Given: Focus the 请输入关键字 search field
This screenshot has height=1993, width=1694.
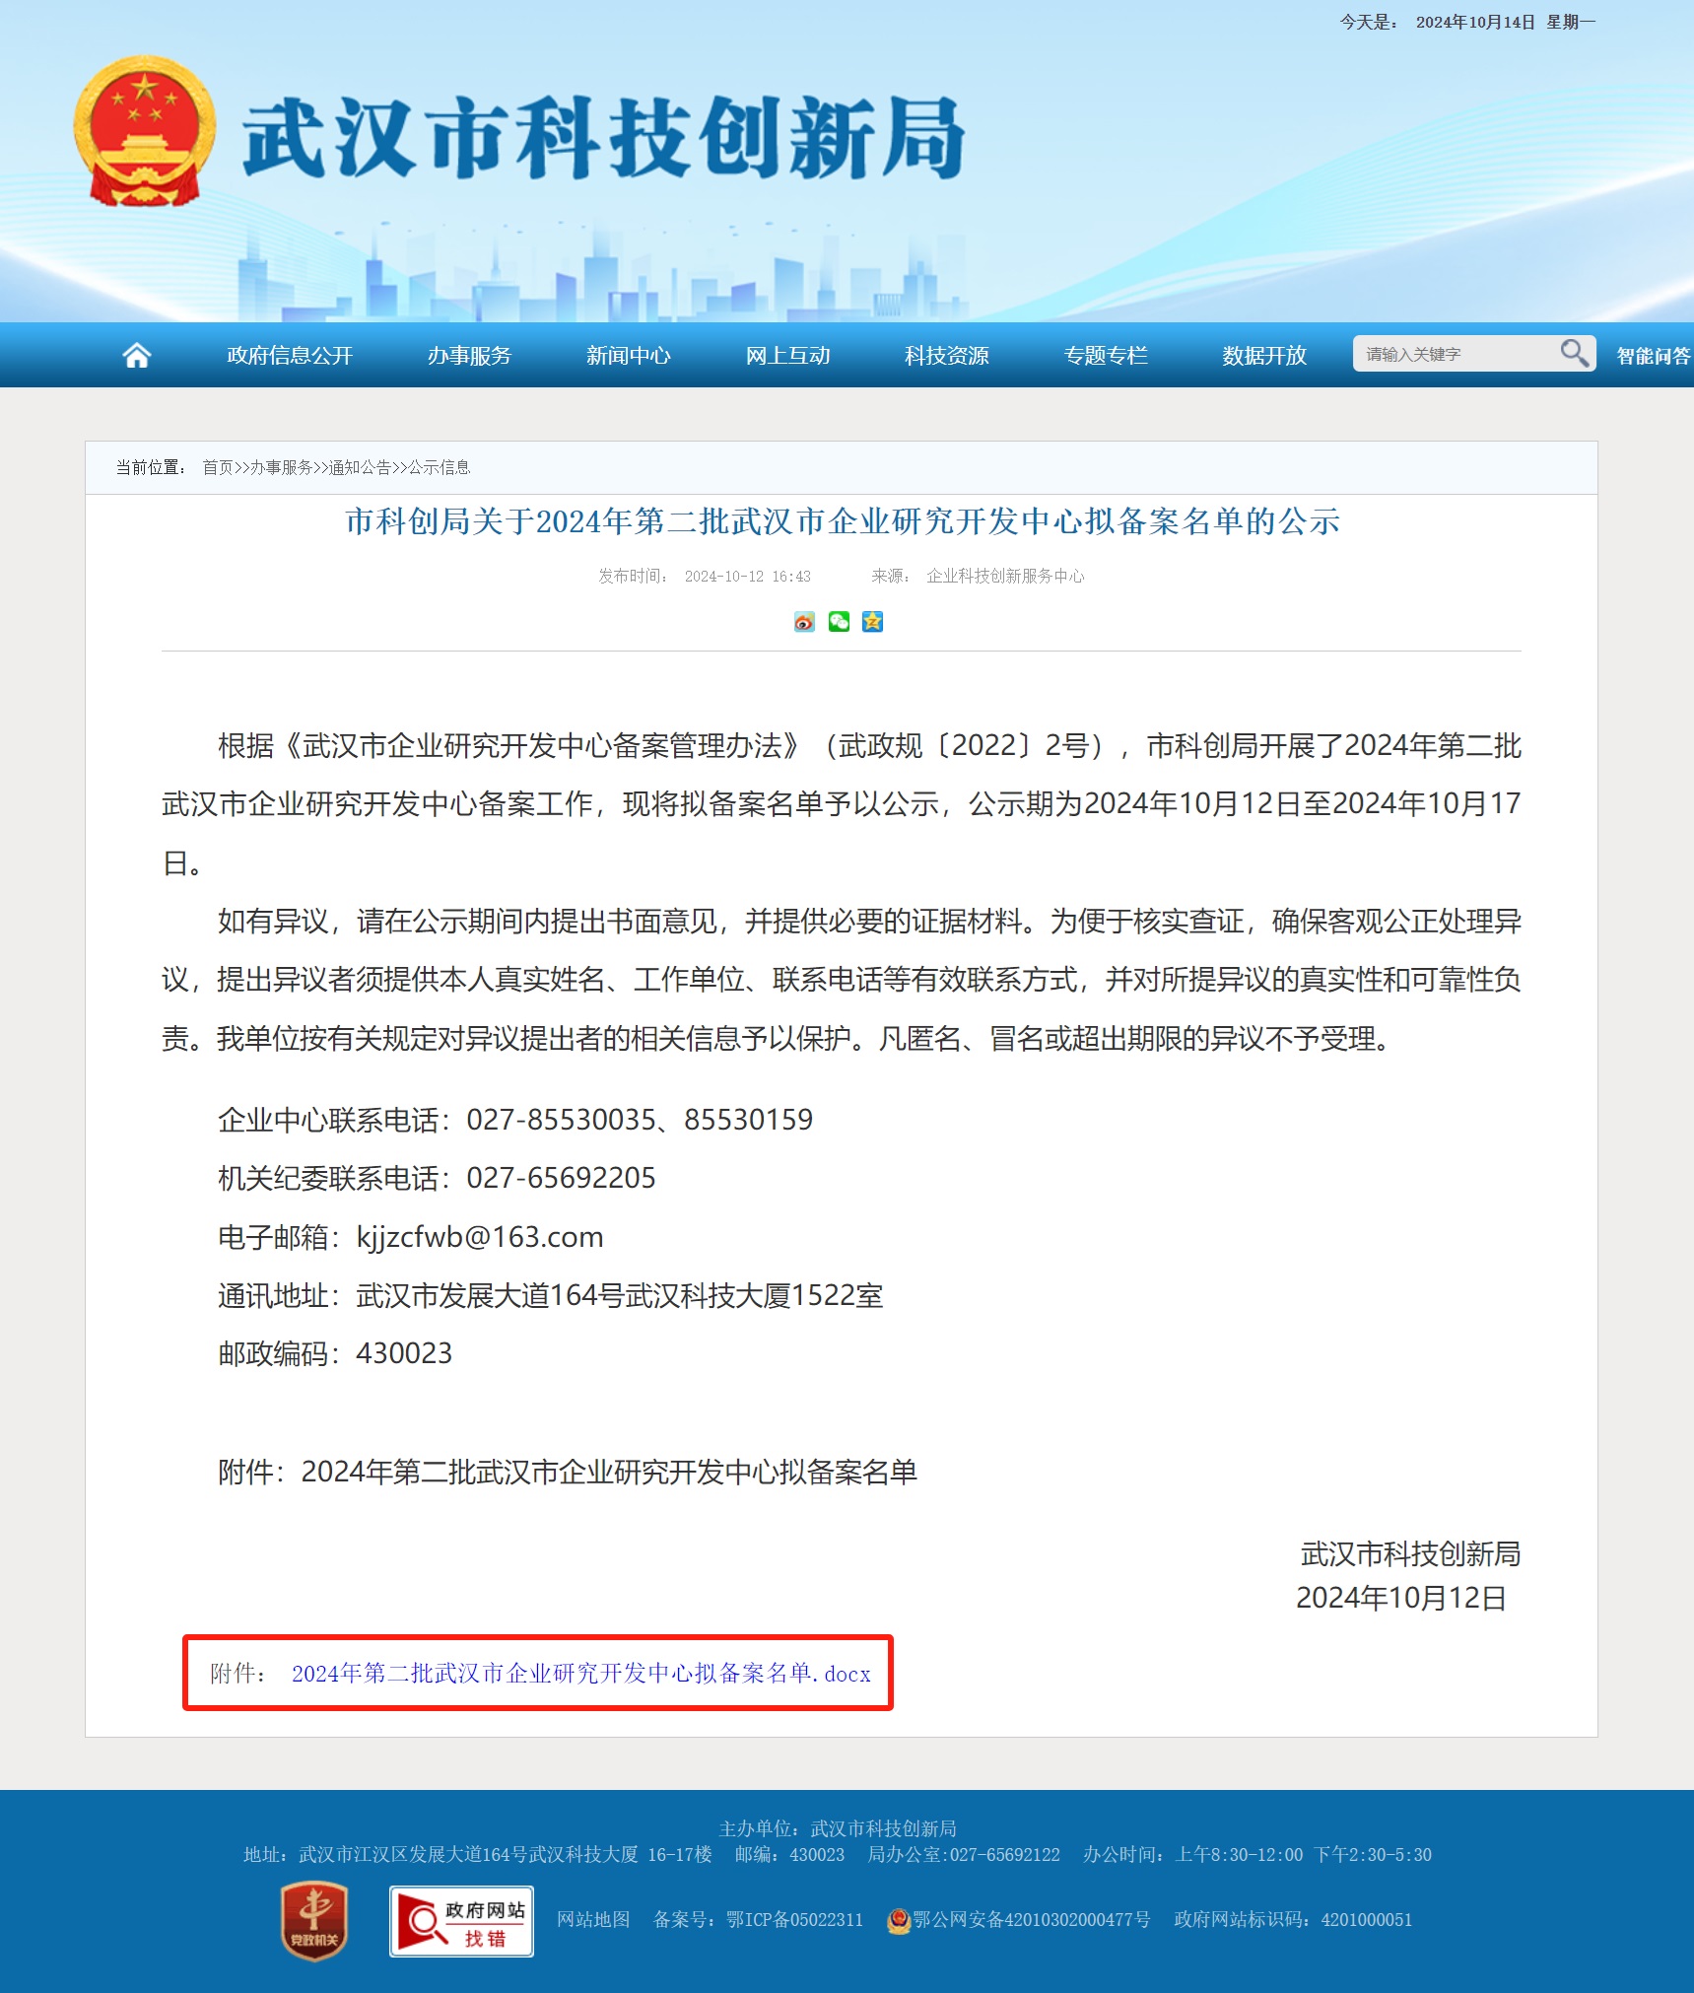Looking at the screenshot, I should point(1454,354).
